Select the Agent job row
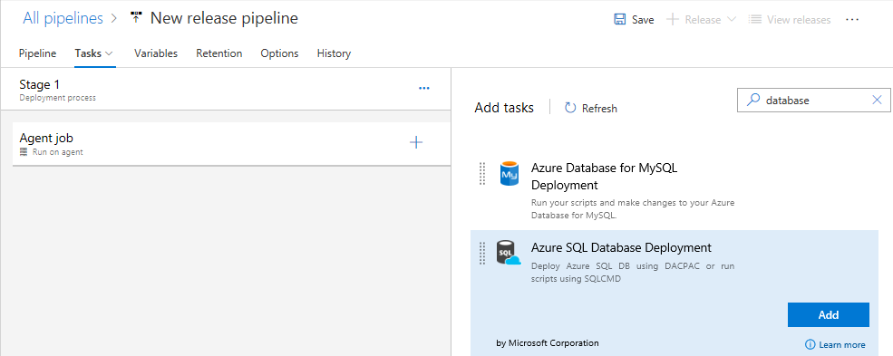Screen dimensions: 893x356 click(x=231, y=144)
